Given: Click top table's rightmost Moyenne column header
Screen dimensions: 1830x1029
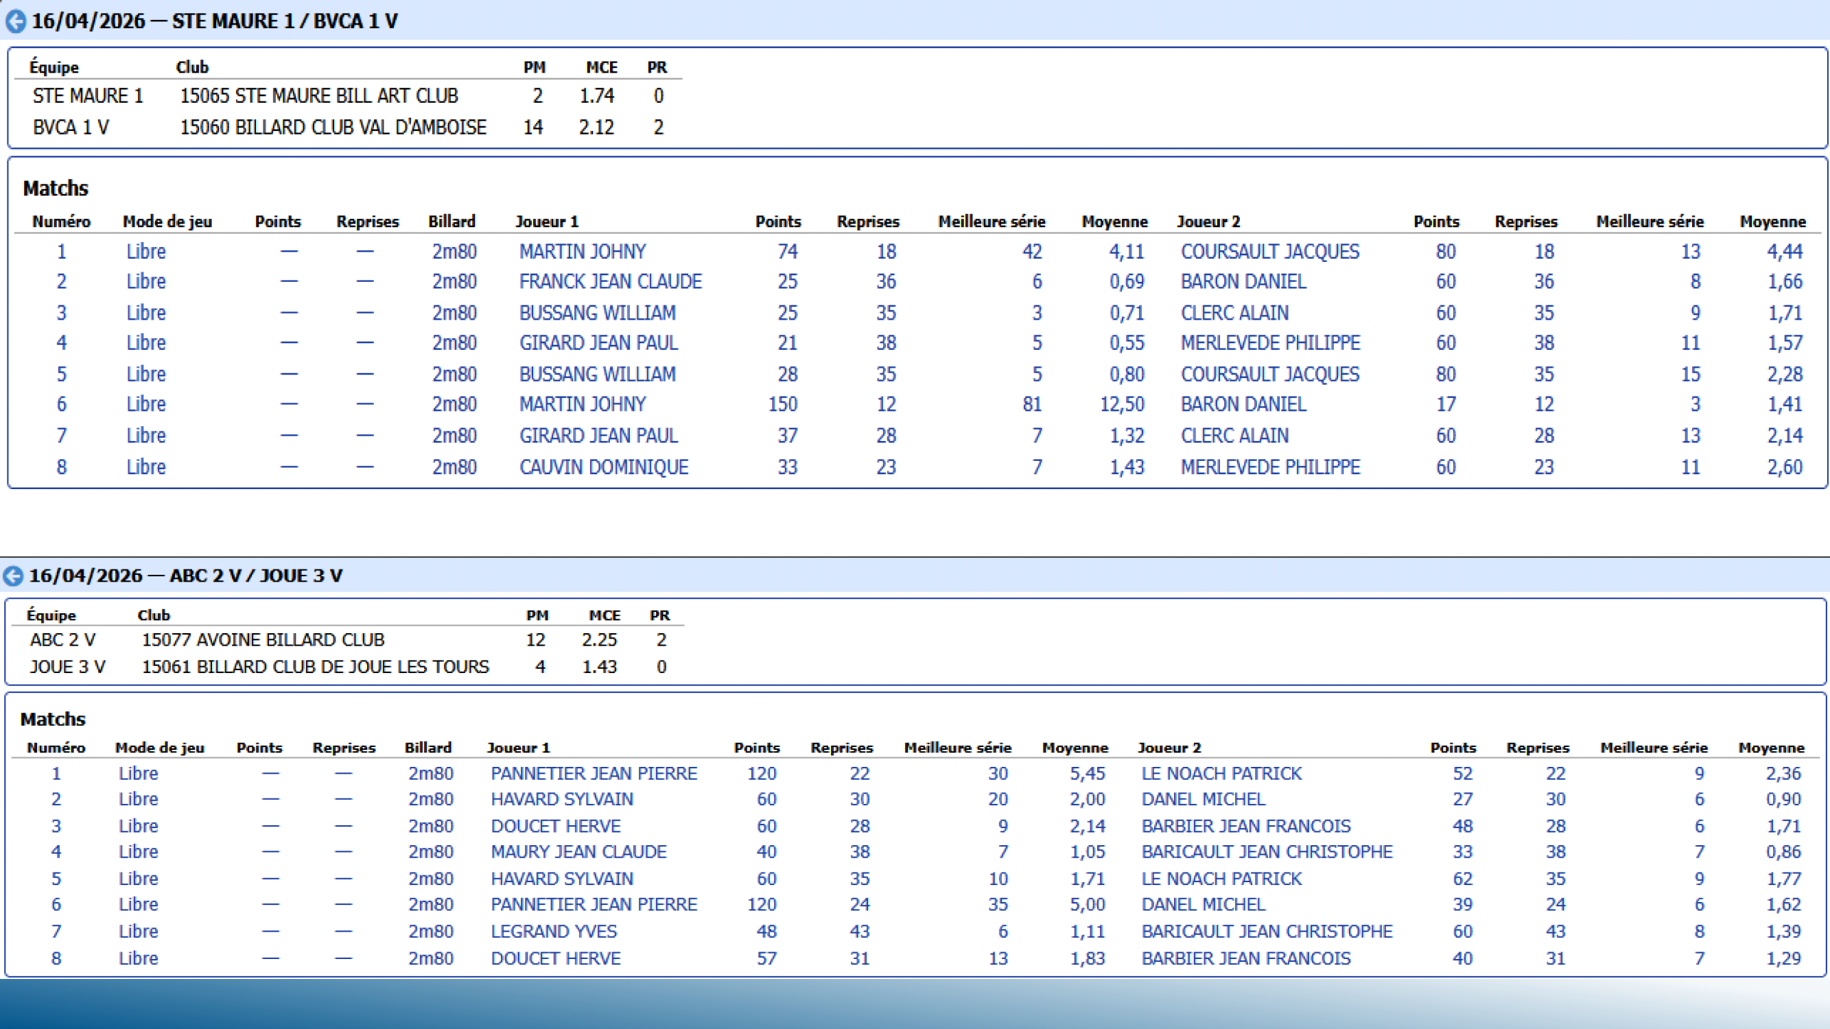Looking at the screenshot, I should click(1772, 222).
